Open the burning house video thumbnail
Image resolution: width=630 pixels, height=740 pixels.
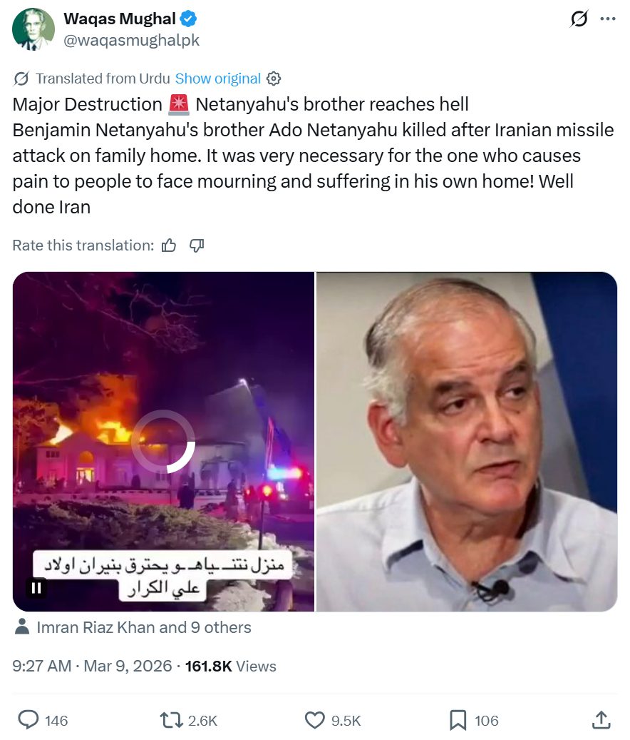163,442
